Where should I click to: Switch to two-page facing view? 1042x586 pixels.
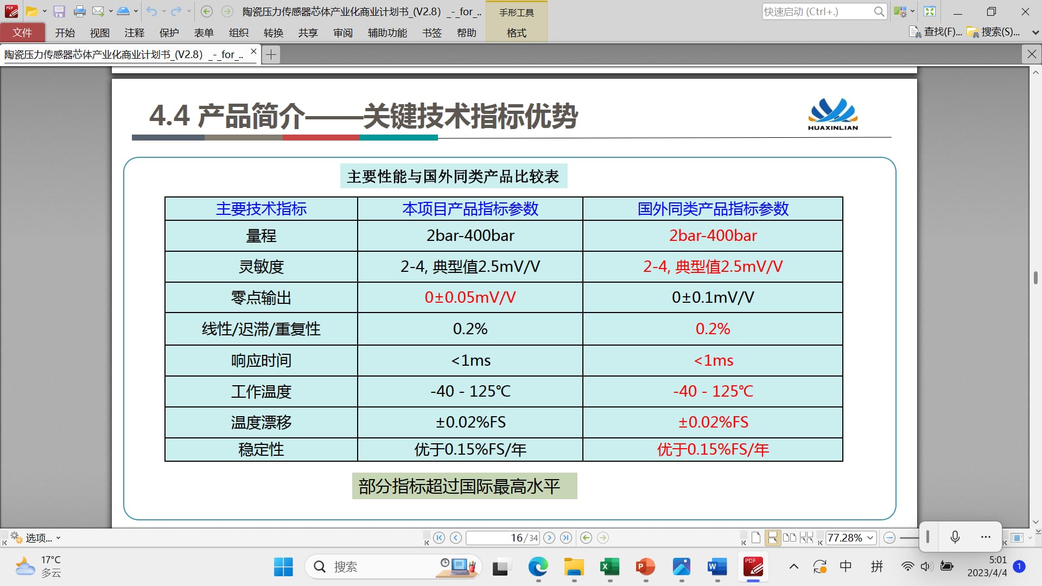(x=790, y=538)
